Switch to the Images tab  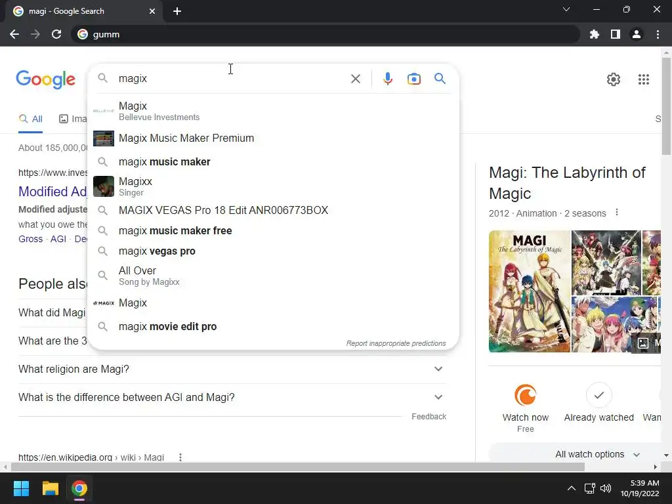72,119
